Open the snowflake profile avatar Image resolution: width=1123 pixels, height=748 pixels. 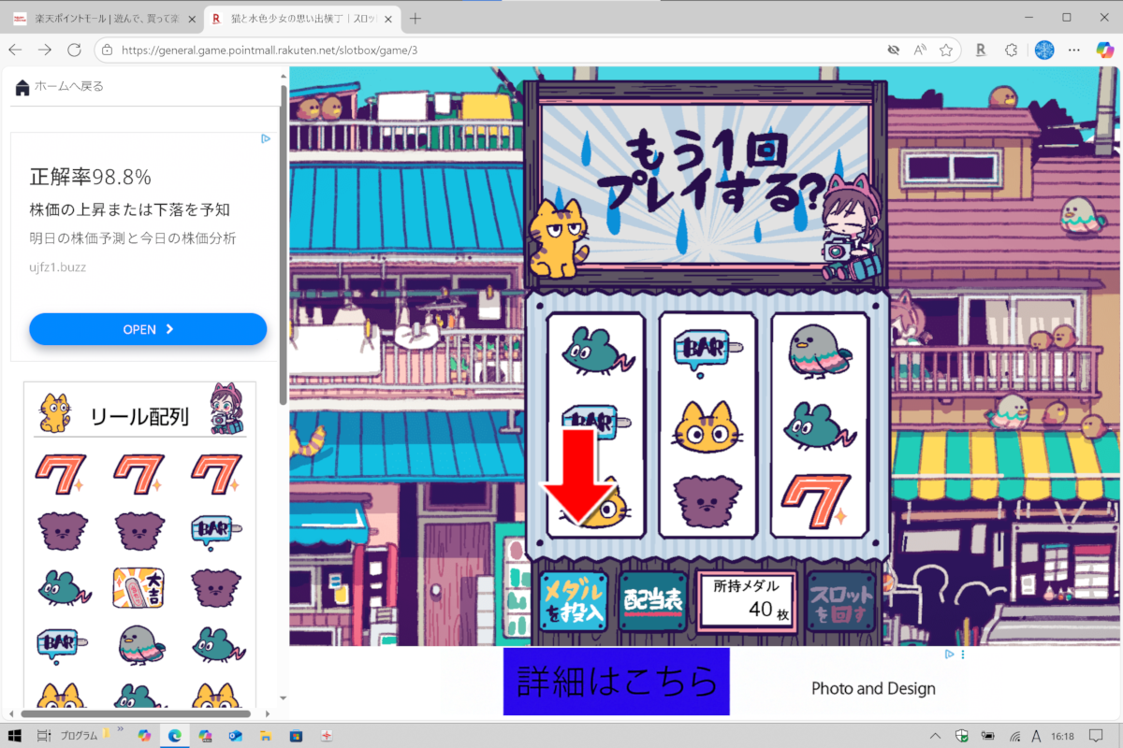click(1044, 50)
